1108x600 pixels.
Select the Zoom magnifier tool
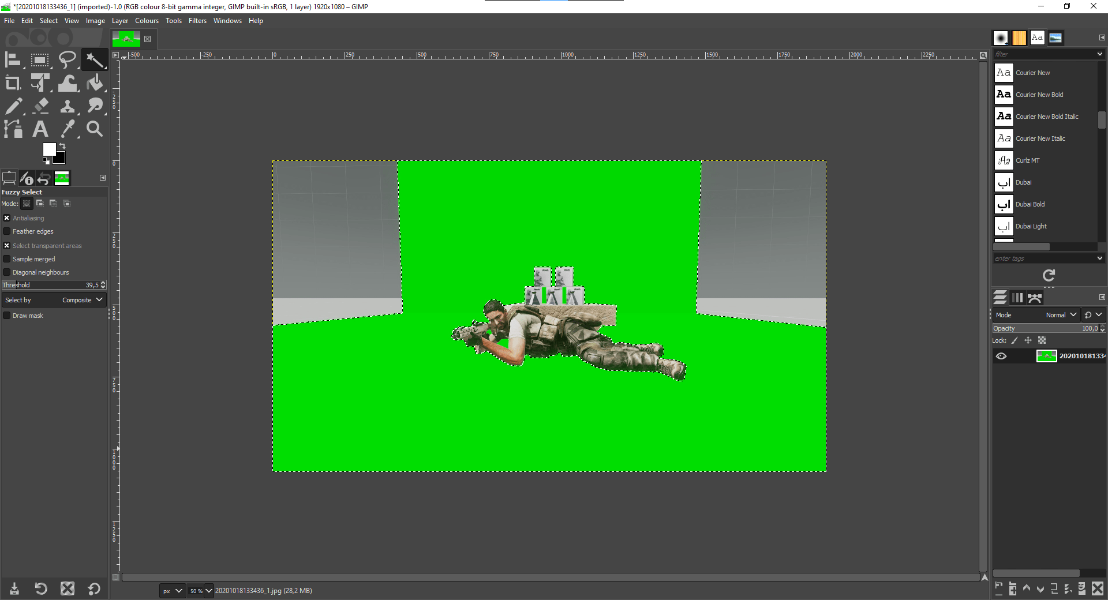95,129
